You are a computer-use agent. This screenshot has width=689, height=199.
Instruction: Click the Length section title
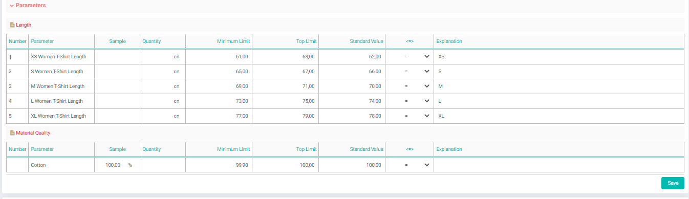click(x=24, y=25)
